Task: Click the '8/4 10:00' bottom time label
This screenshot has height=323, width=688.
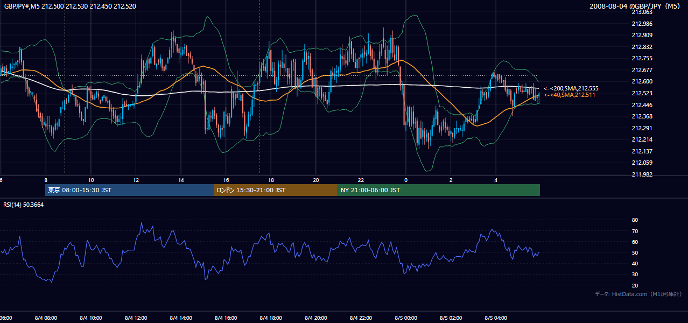Action: click(91, 318)
